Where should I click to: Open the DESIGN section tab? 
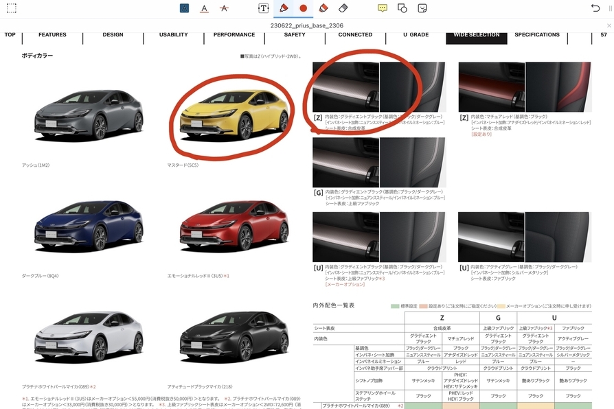point(113,35)
